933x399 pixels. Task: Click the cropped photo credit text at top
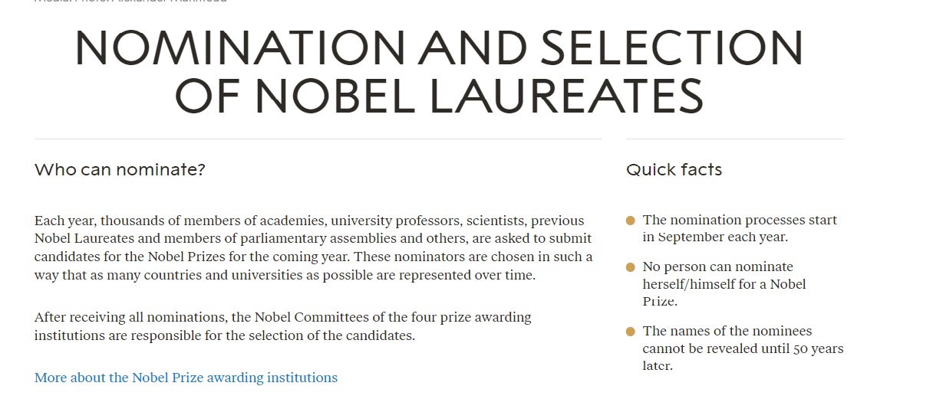[130, 2]
